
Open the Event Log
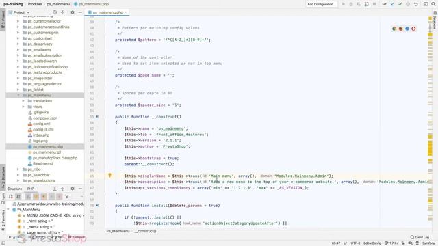pyautogui.click(x=420, y=237)
